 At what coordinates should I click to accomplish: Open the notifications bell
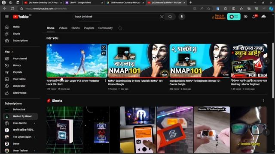coord(254,17)
